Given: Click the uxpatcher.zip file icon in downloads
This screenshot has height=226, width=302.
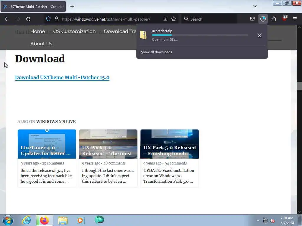Looking at the screenshot, I should coord(143,35).
